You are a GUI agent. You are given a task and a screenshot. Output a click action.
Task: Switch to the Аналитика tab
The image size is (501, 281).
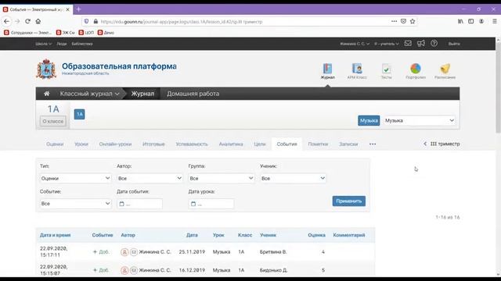click(x=231, y=144)
